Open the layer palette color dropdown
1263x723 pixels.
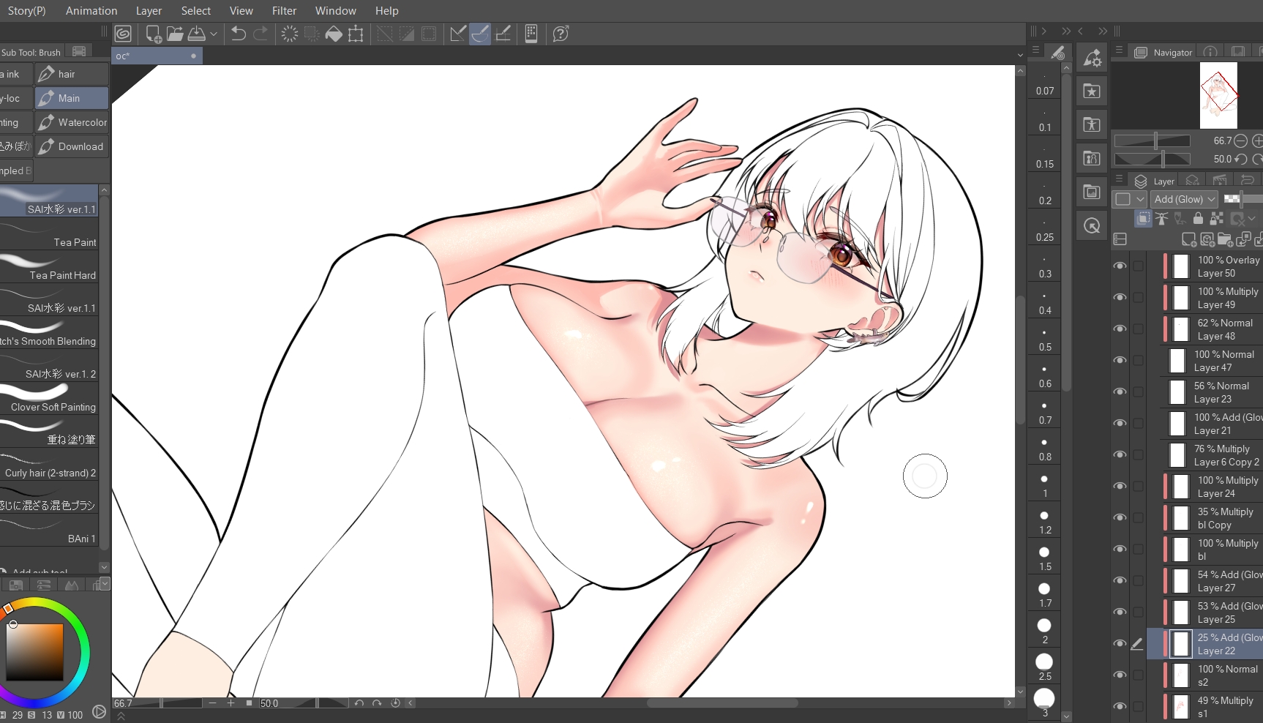[1140, 199]
